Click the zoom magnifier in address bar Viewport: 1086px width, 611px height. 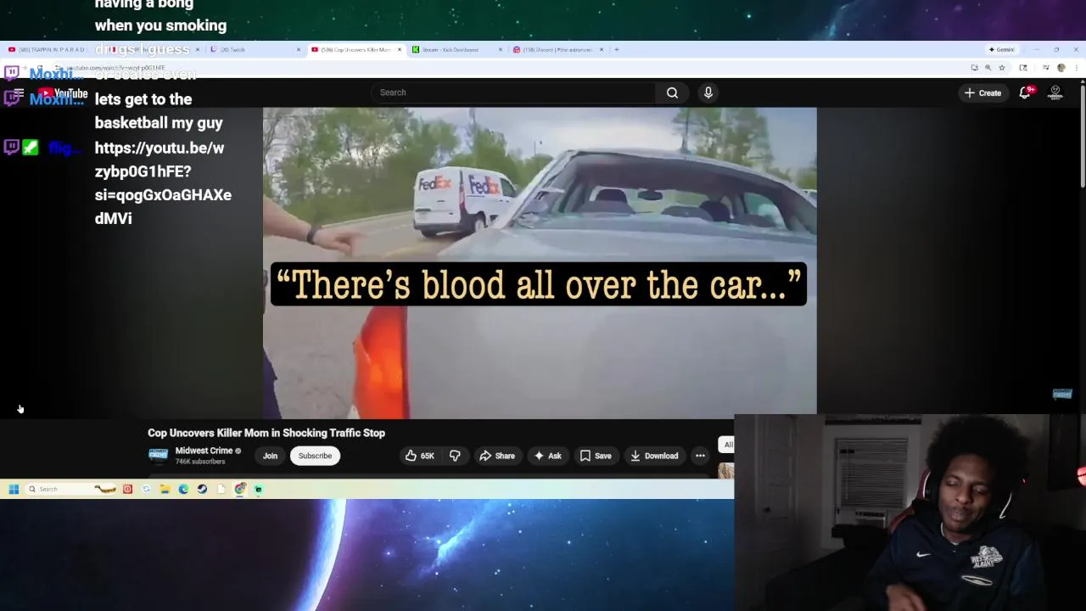[988, 68]
